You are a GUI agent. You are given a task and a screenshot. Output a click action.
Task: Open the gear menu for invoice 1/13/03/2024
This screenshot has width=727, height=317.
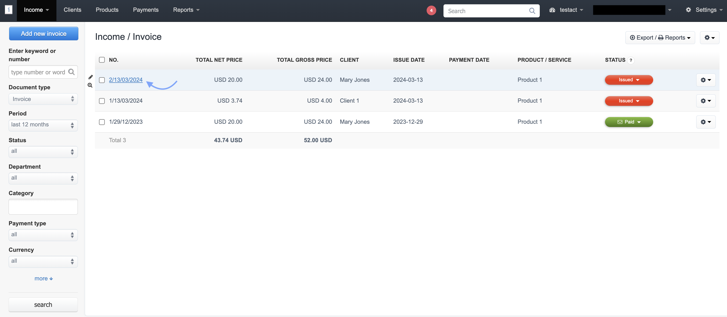pos(706,101)
